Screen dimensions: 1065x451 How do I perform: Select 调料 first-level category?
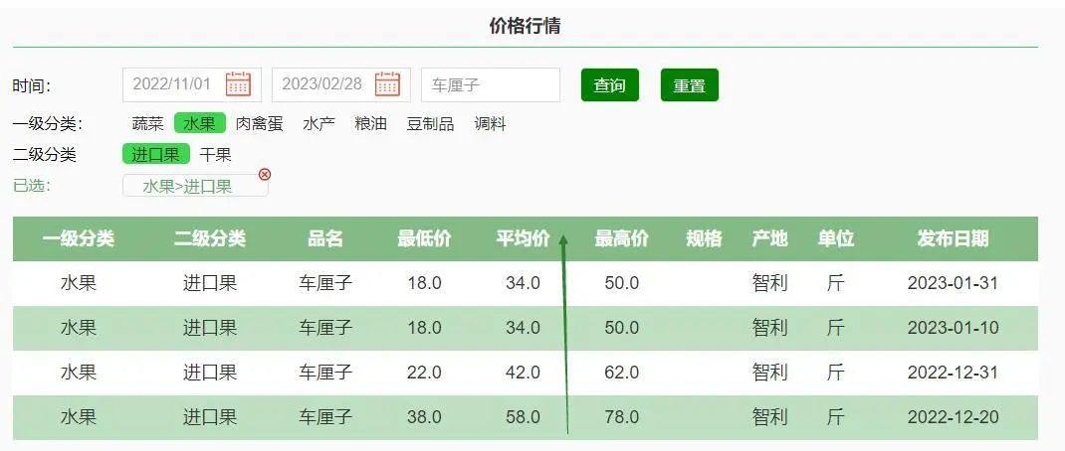490,124
